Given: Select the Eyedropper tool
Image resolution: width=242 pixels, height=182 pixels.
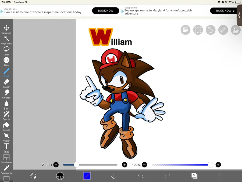Looking at the screenshot, I should (x=6, y=170).
